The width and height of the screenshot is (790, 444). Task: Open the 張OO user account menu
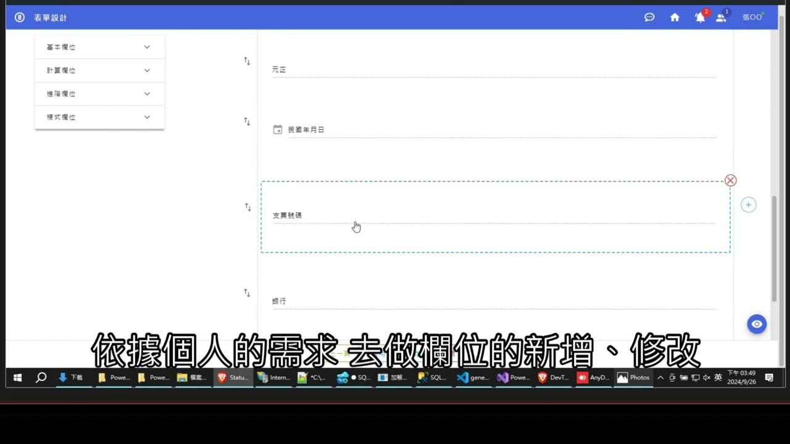pyautogui.click(x=752, y=17)
